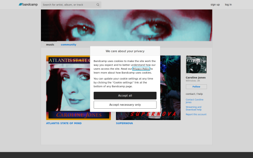Open the sign up link
The width and height of the screenshot is (253, 158).
click(215, 5)
